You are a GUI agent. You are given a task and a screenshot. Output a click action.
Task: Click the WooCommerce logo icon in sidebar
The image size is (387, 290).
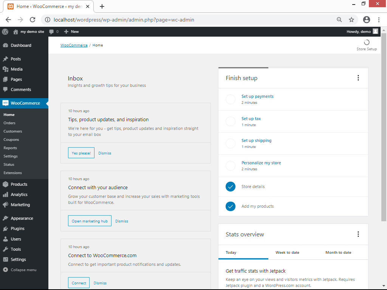point(5,103)
